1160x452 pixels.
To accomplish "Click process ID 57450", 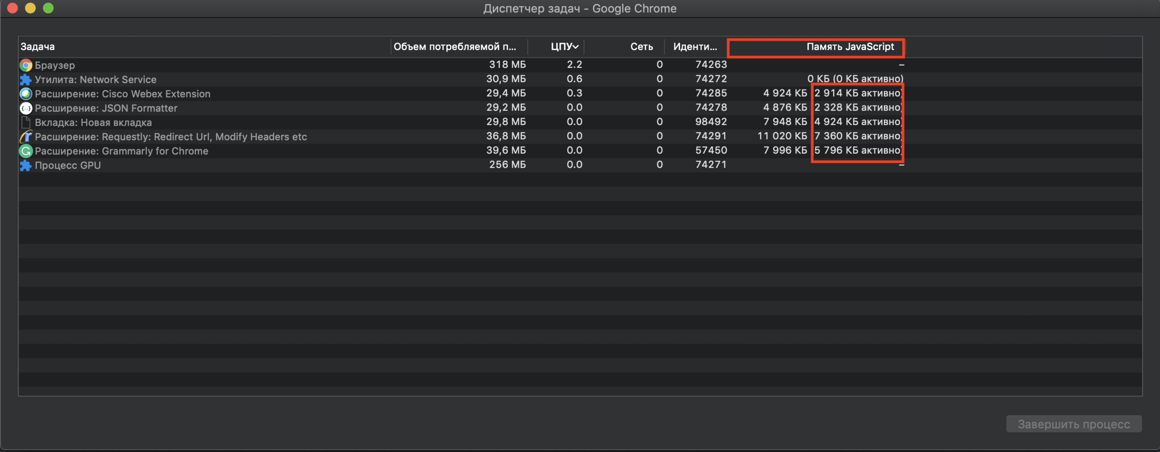I will click(711, 151).
